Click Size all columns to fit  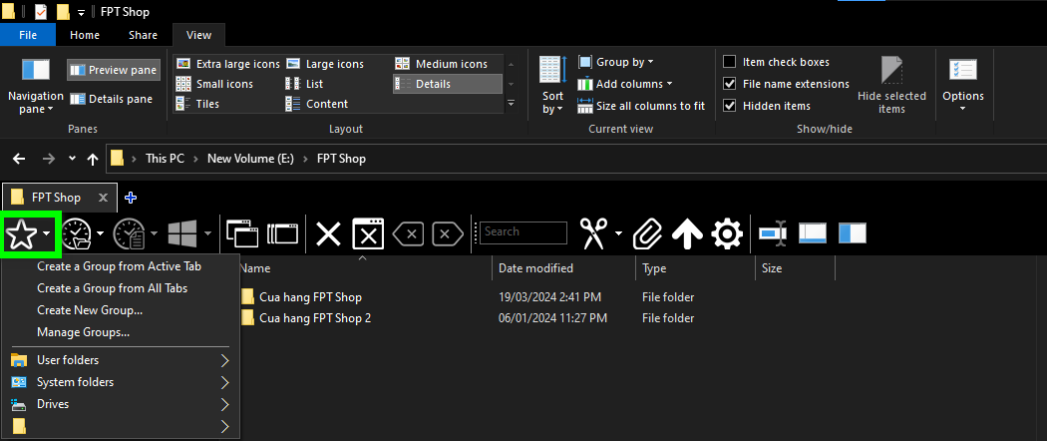[x=641, y=106]
